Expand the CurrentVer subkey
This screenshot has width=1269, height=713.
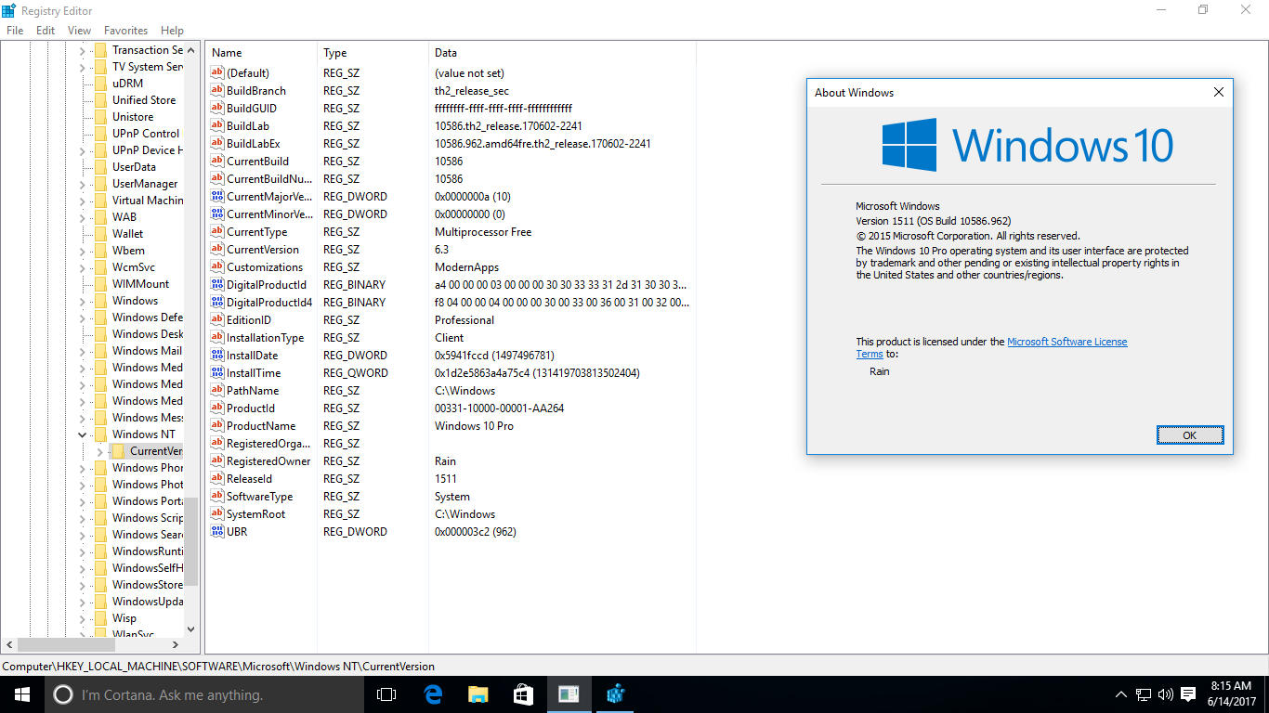point(99,451)
